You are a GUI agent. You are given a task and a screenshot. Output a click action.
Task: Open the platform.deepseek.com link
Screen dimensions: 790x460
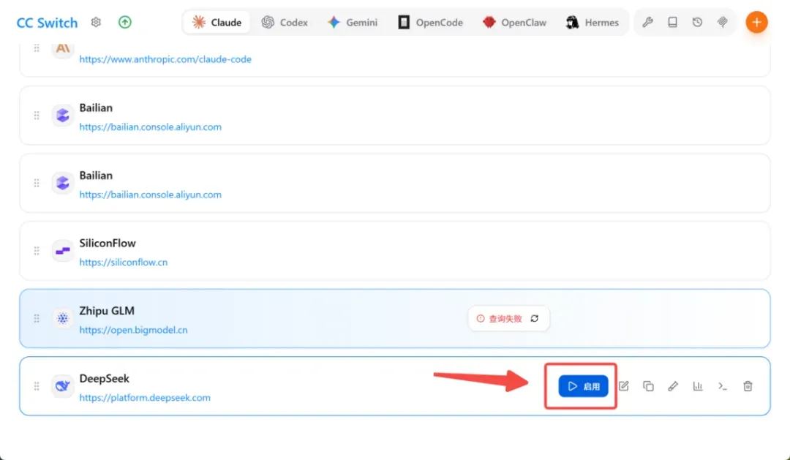tap(145, 398)
